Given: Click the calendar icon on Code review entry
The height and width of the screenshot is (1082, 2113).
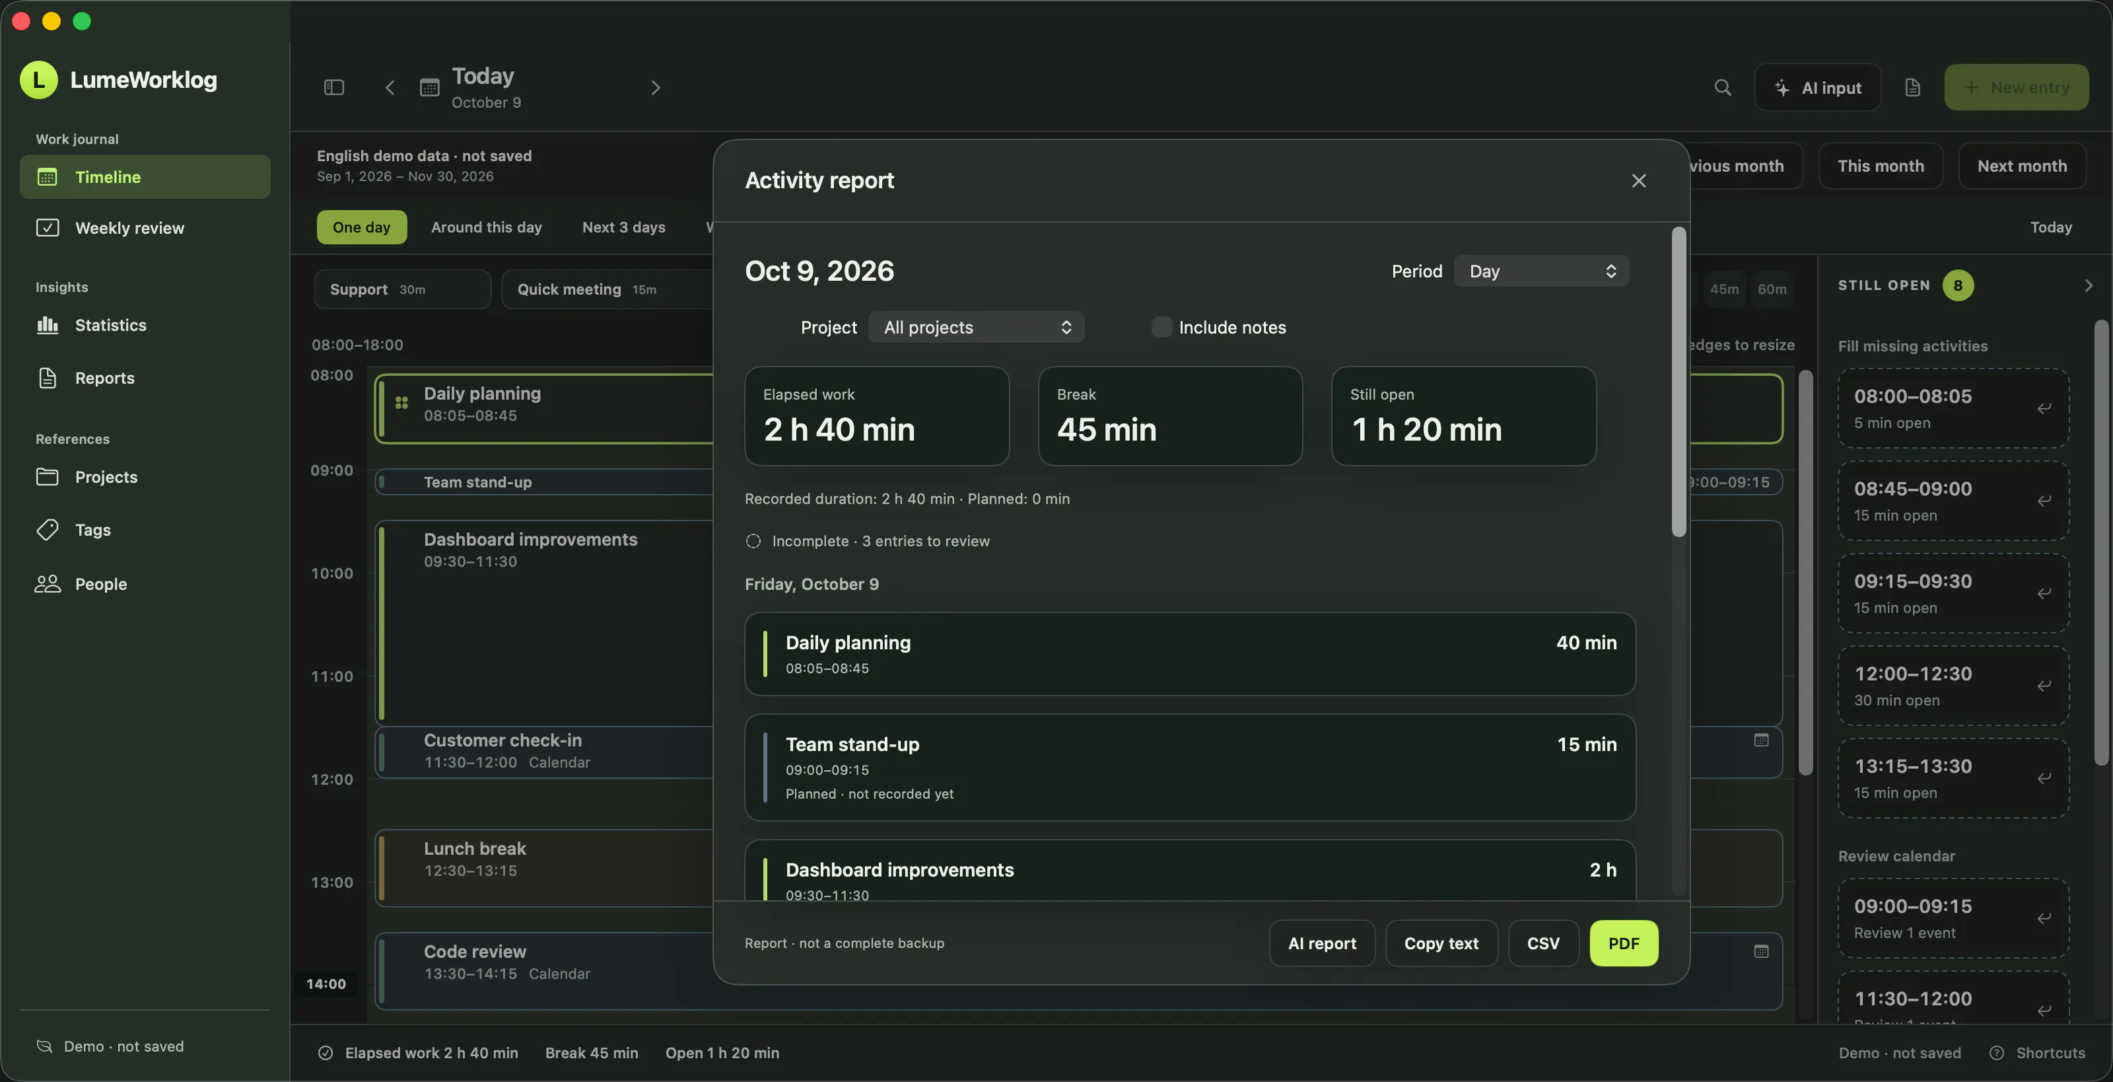Looking at the screenshot, I should pyautogui.click(x=1760, y=952).
